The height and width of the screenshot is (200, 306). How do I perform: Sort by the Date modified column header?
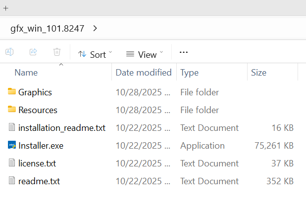[x=144, y=73]
